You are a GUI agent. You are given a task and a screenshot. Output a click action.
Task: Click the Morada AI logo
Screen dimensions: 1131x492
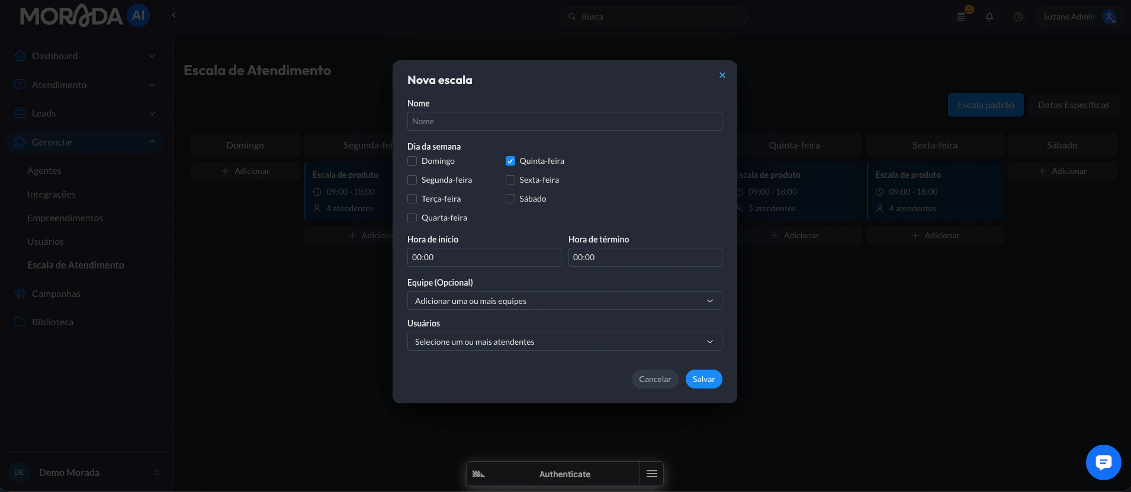(x=85, y=16)
